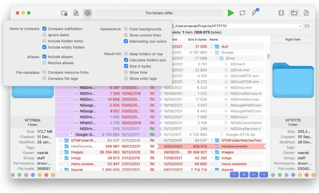Toggle the sidebar panel icon

click(281, 13)
